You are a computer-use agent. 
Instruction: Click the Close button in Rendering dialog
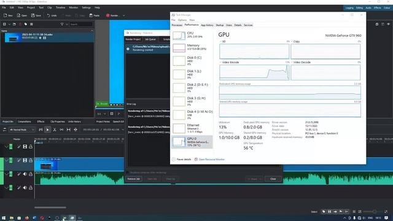coord(273,179)
